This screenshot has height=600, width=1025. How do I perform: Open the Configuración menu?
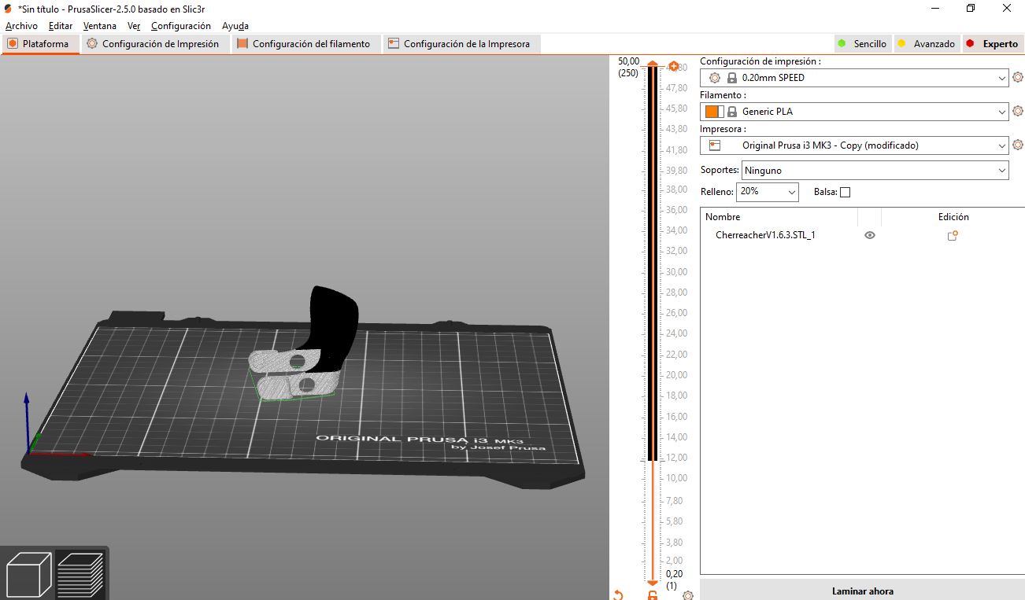click(181, 26)
